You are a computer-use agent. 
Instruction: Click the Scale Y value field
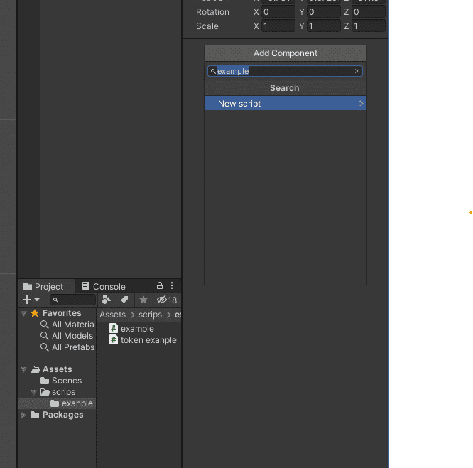pos(324,26)
